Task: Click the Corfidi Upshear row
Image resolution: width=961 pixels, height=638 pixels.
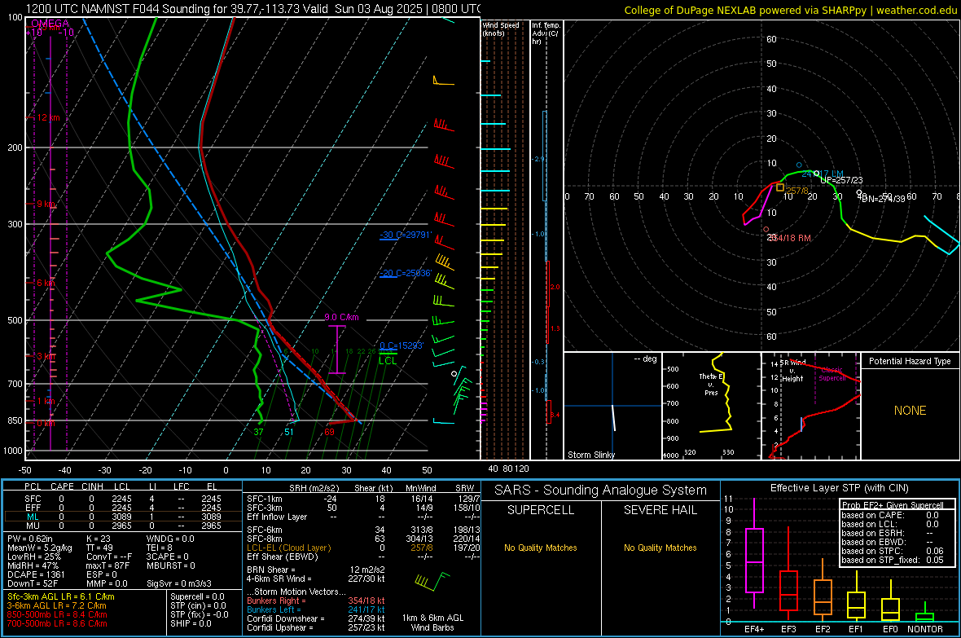Action: pyautogui.click(x=316, y=627)
